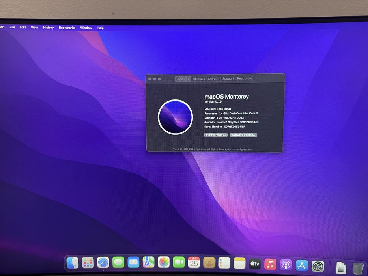This screenshot has height=276, width=368.
Task: Click graphics value Intel HD Graphics 5000
Action: 232,122
